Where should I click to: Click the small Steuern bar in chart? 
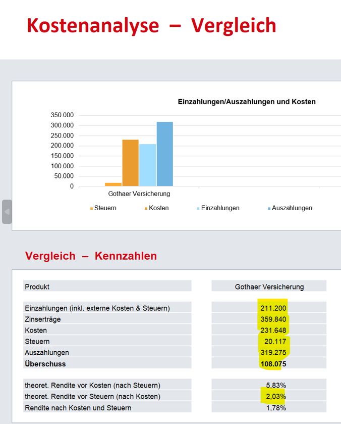(x=113, y=184)
